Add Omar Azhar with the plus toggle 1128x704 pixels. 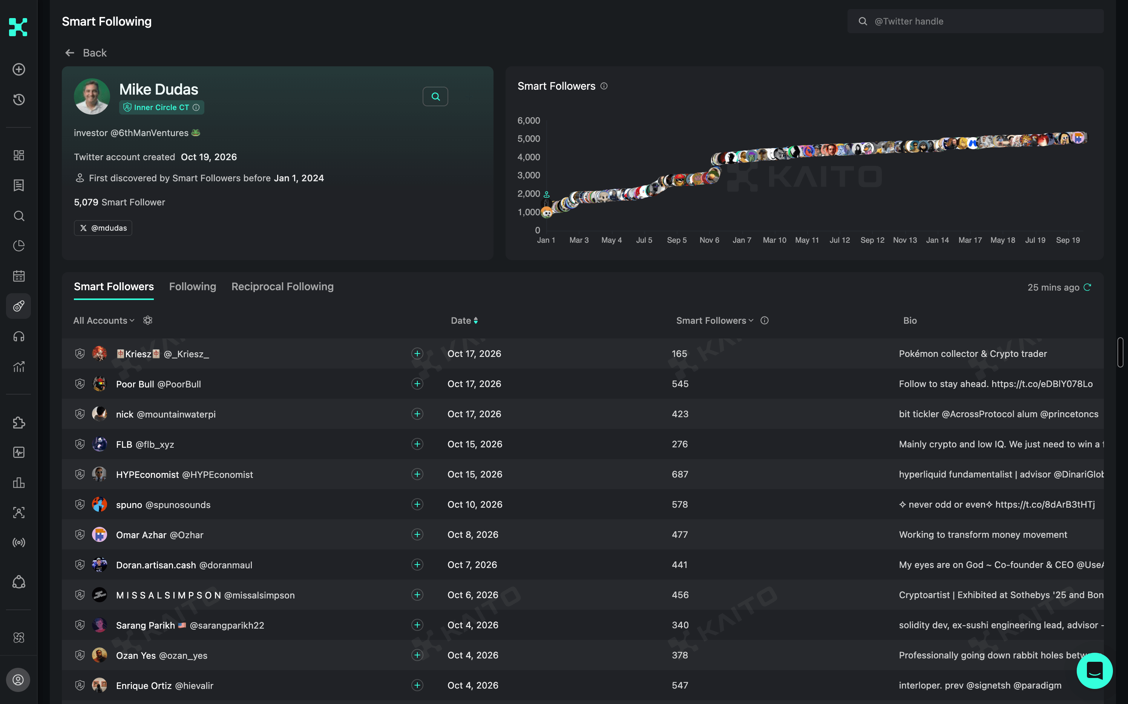[417, 534]
